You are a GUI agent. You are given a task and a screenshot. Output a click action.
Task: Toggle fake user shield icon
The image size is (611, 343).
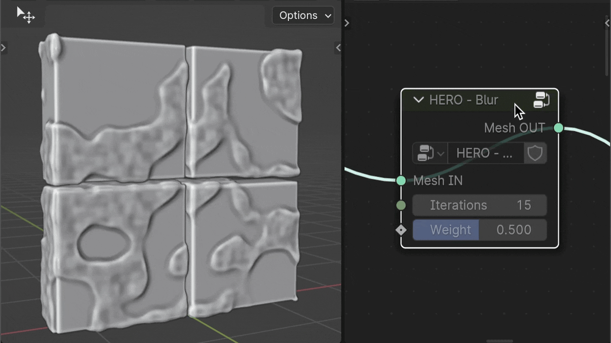(535, 153)
